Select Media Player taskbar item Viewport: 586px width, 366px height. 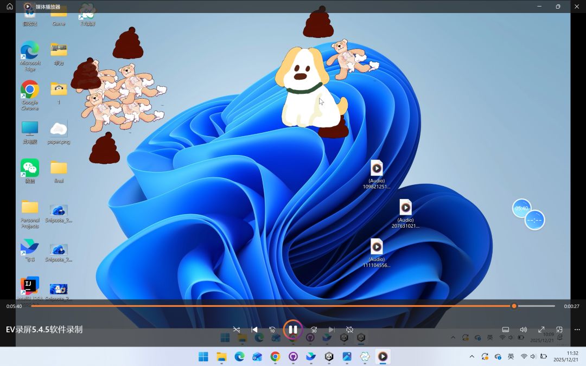pos(383,356)
